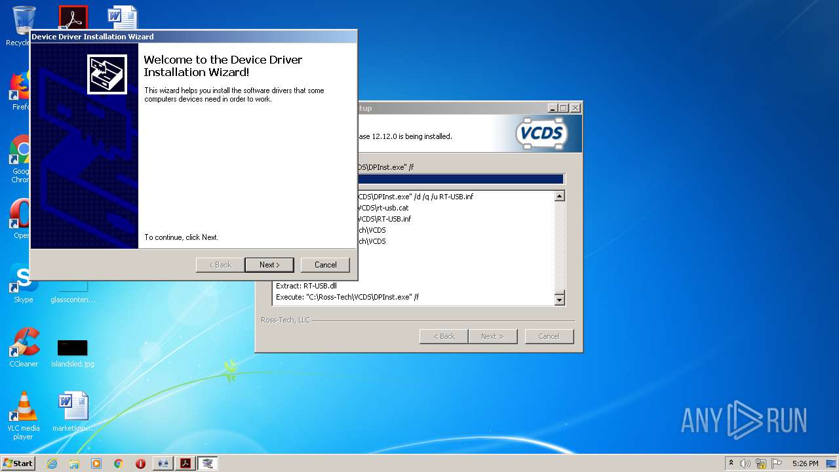
Task: Open the CCleaner desktop shortcut
Action: point(24,347)
